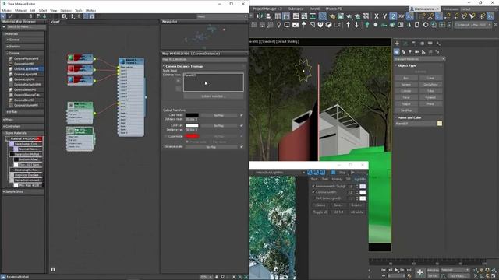The image size is (499, 280).
Task: Select CoronaLayeredMtl in material browser
Action: [26, 69]
